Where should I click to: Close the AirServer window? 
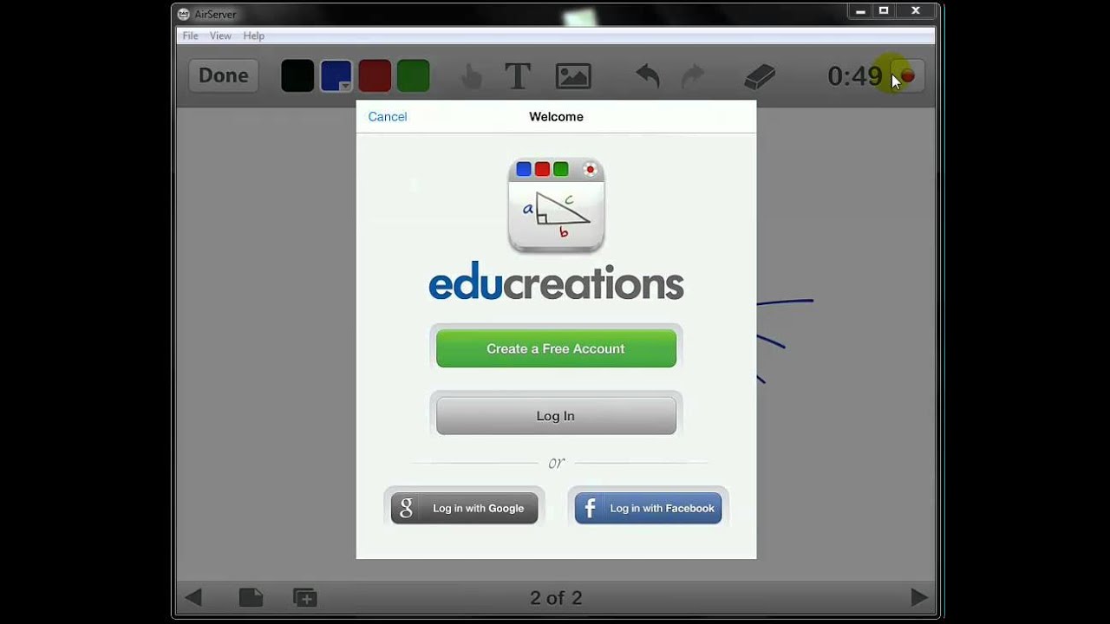click(x=916, y=12)
